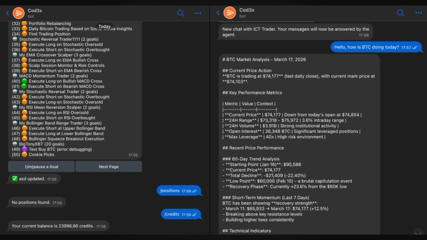The image size is (427, 240).
Task: Open the more options menu in left chat
Action: click(x=198, y=13)
